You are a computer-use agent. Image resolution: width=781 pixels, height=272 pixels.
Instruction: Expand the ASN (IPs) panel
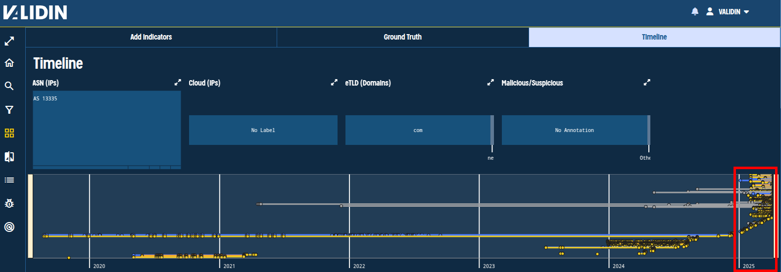click(178, 83)
